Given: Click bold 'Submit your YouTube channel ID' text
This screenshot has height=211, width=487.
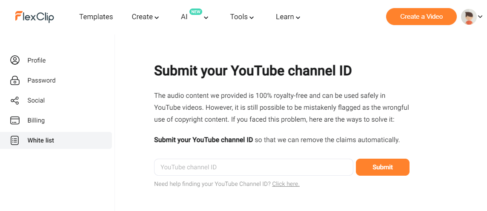Looking at the screenshot, I should [x=203, y=140].
